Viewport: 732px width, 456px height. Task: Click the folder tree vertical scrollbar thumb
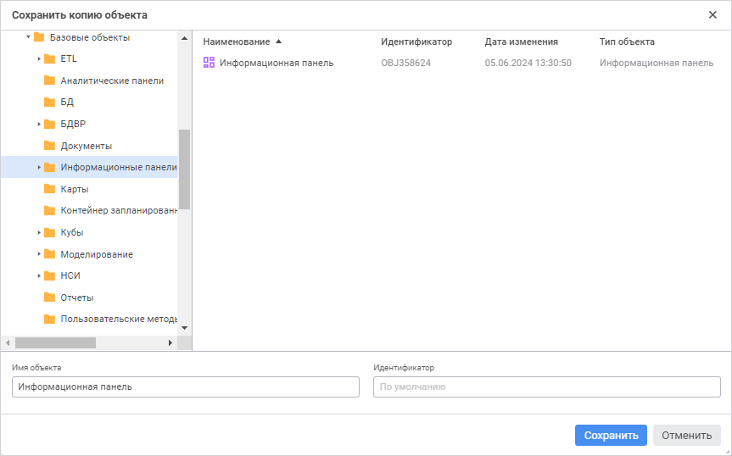184,170
